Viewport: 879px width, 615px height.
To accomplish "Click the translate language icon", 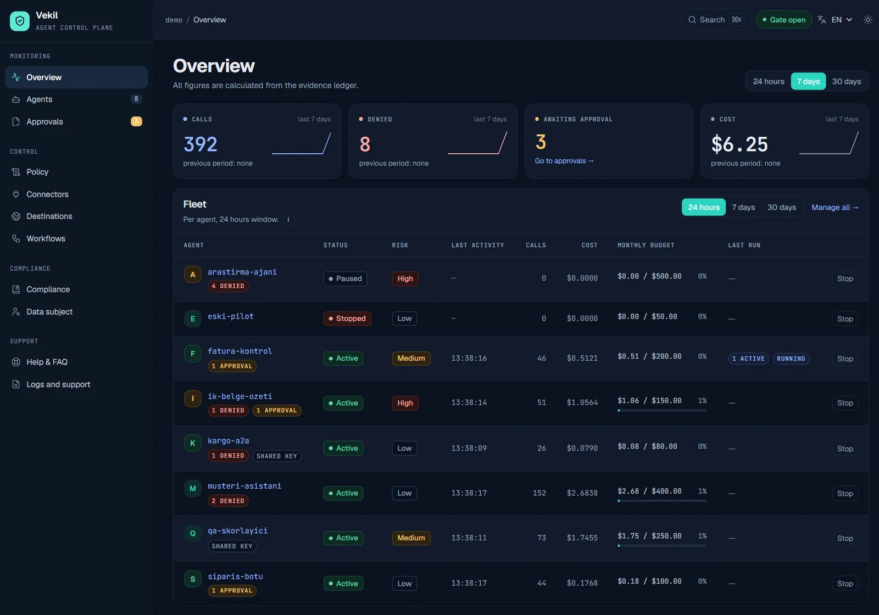I will [822, 20].
